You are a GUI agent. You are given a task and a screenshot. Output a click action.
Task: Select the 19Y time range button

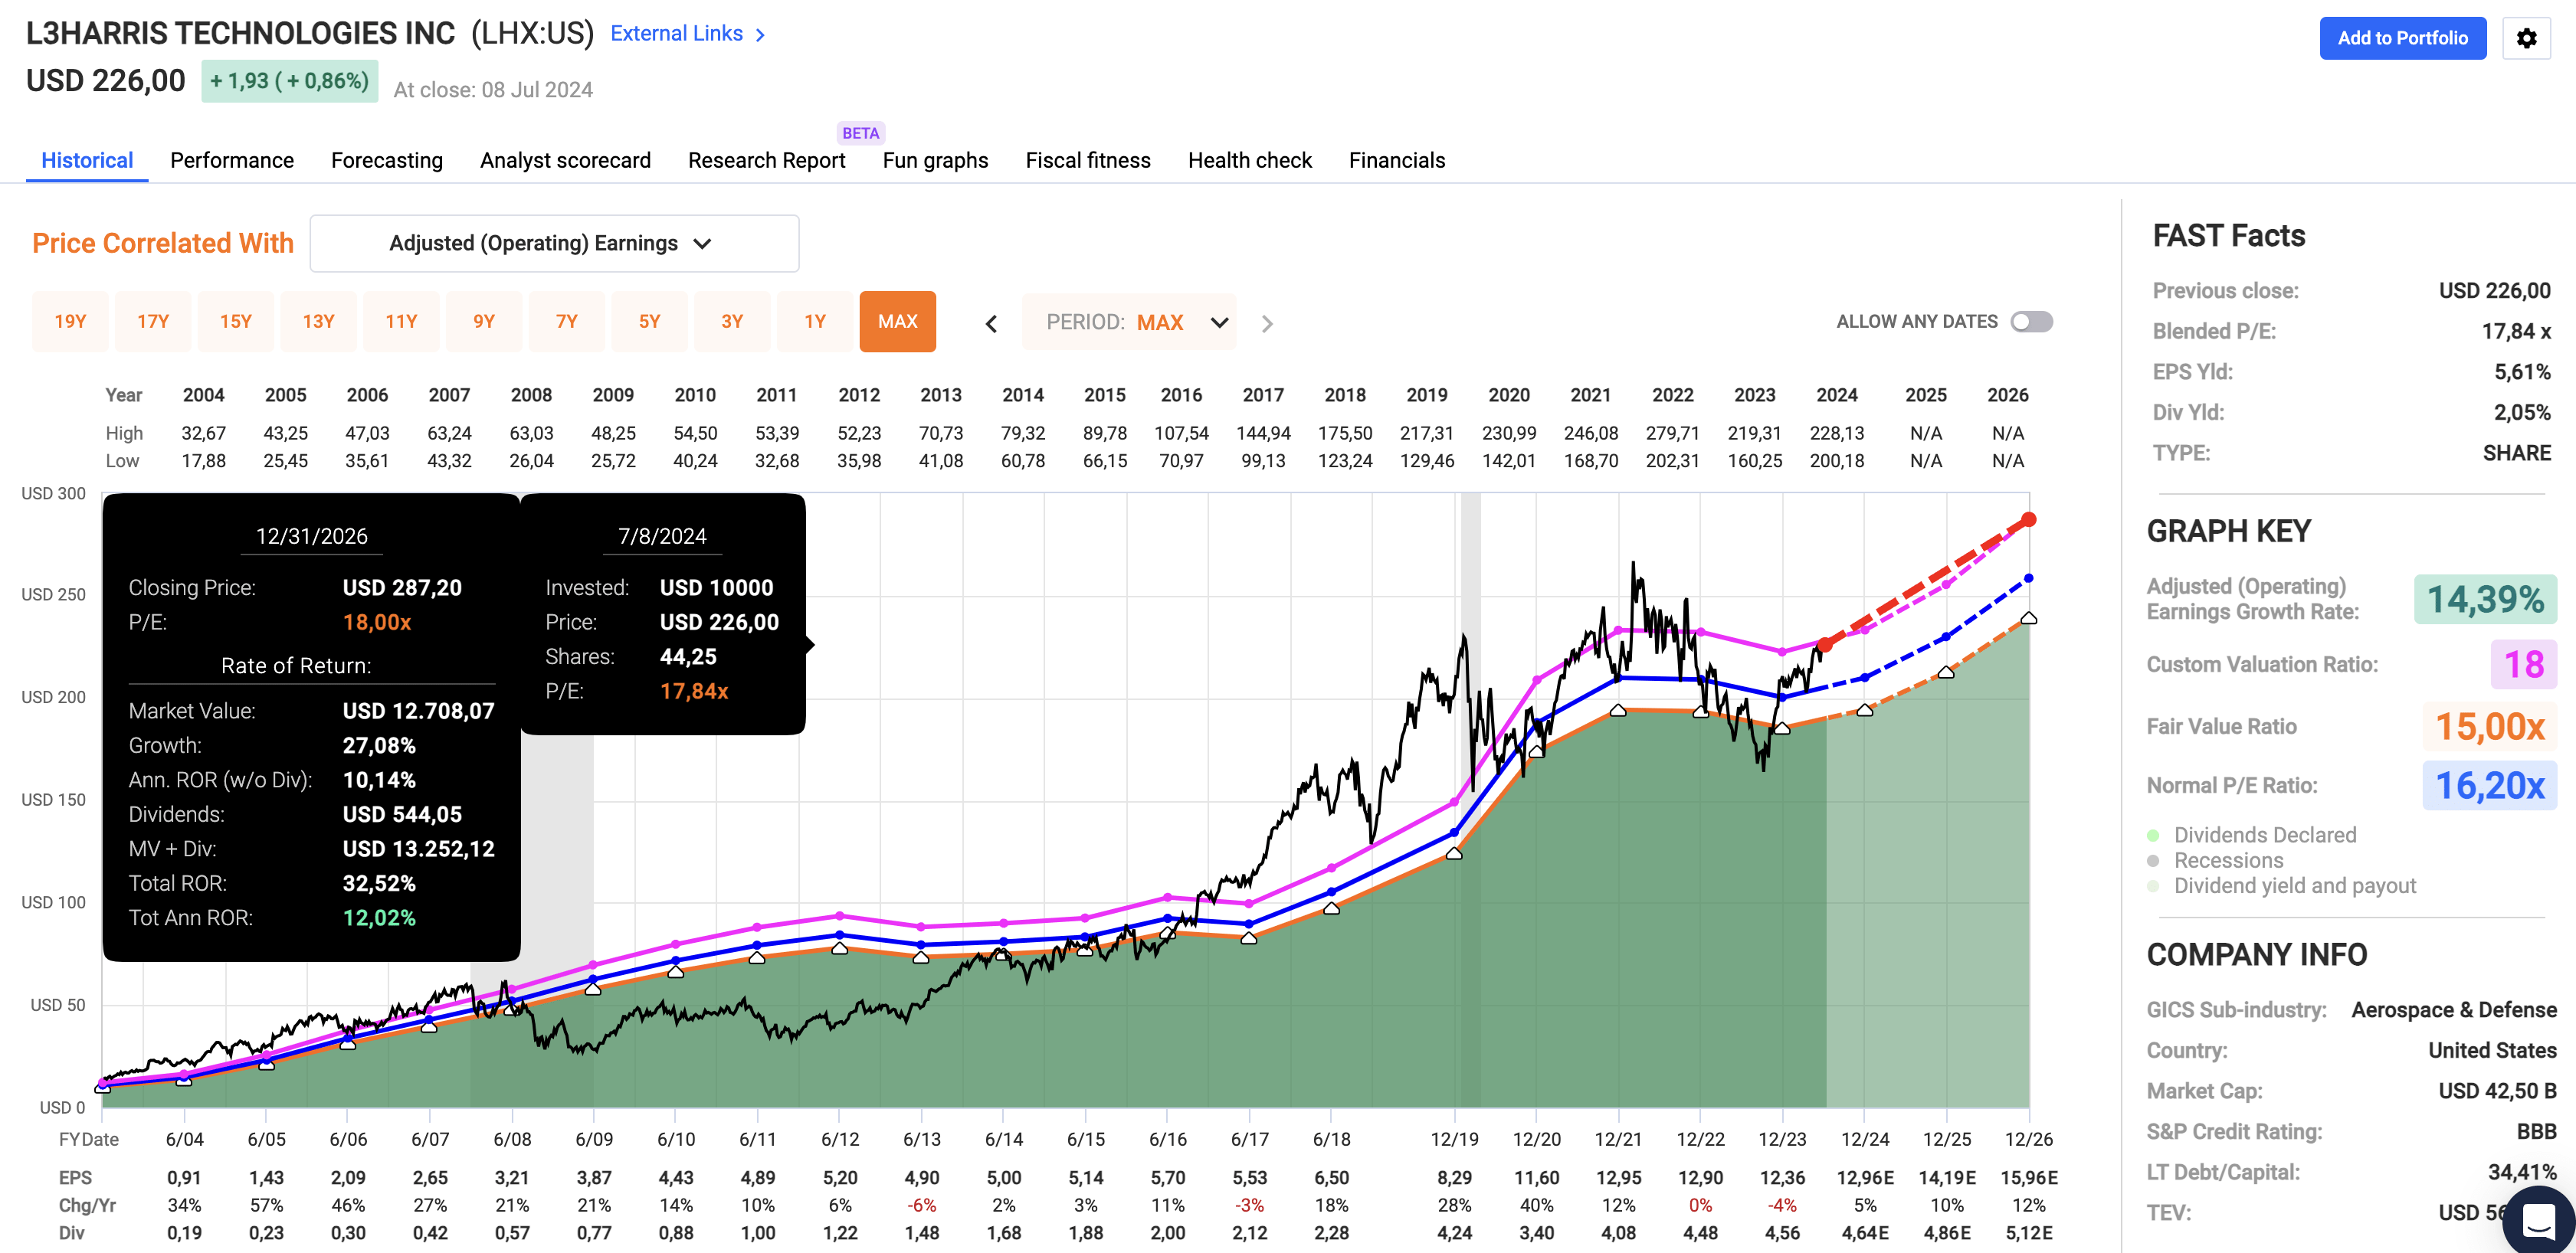[x=70, y=322]
